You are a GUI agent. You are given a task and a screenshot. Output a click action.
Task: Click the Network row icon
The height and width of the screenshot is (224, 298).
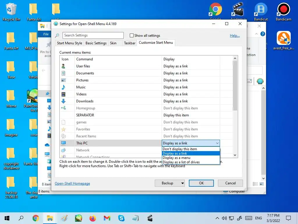63,150
